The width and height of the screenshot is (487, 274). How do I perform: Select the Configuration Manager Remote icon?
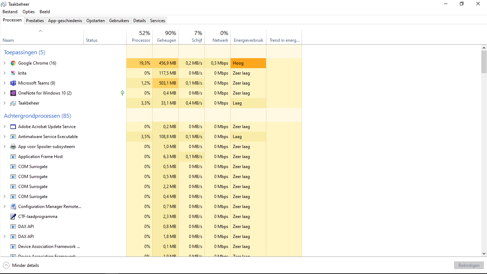[x=13, y=207]
